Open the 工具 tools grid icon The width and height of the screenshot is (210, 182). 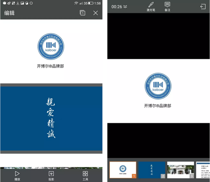click(85, 174)
